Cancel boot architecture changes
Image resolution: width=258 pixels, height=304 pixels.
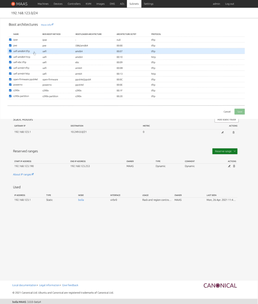click(227, 112)
